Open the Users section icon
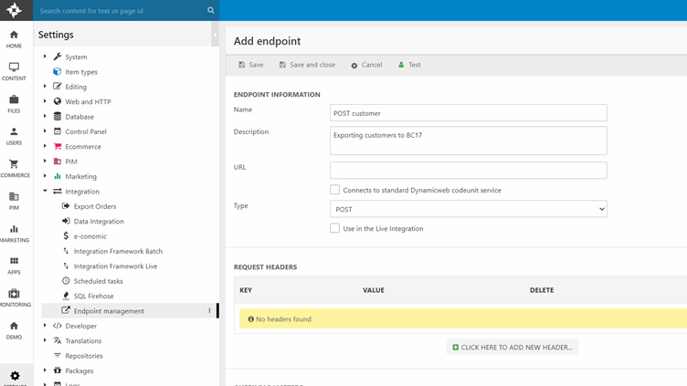The height and width of the screenshot is (386, 687). pos(14,136)
